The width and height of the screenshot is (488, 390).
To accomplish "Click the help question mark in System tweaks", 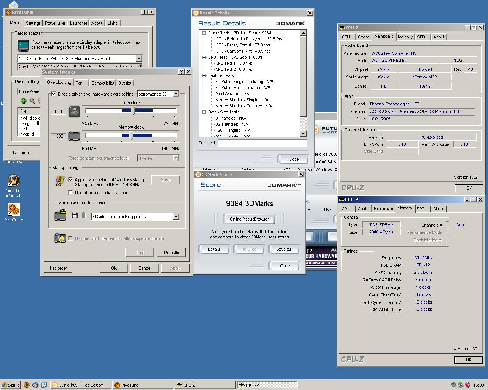I will click(181, 72).
